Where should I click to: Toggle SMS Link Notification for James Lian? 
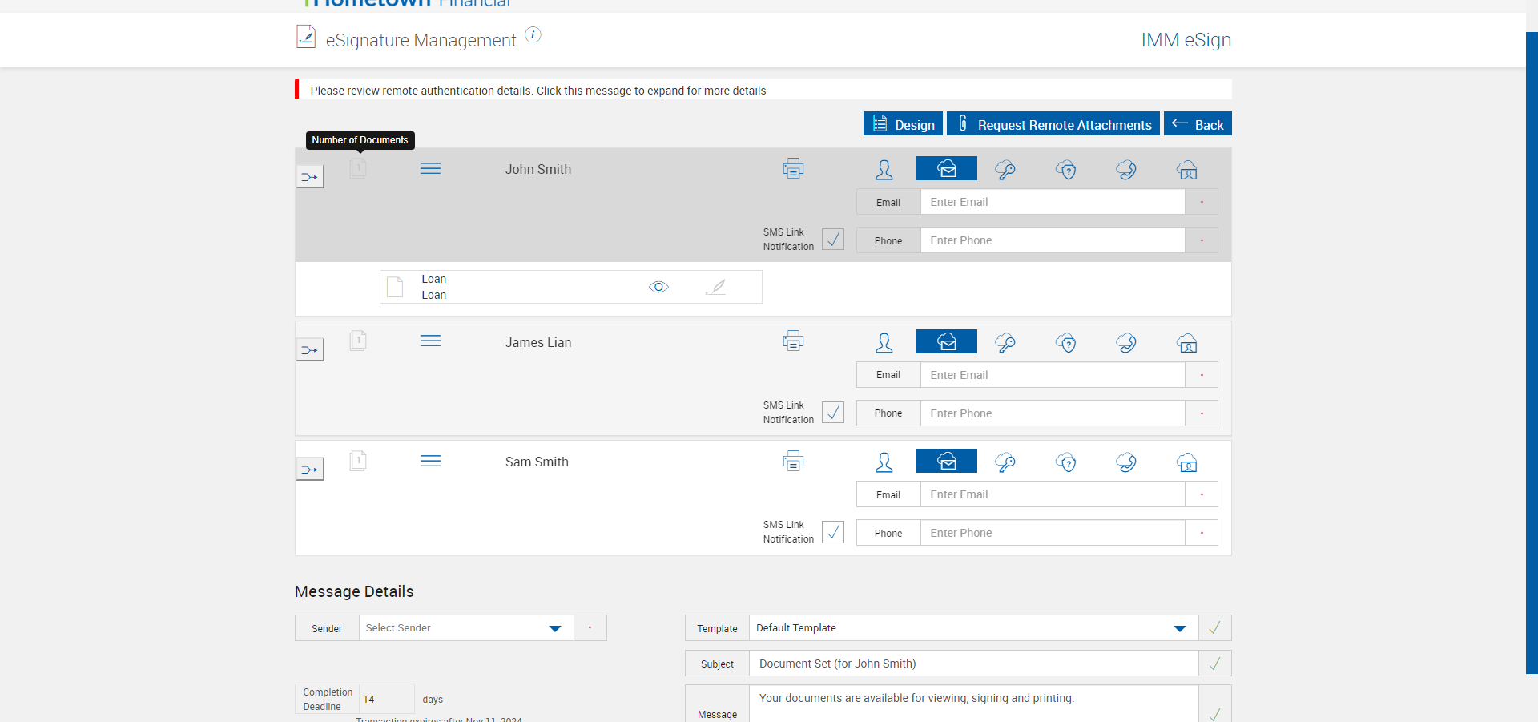(x=833, y=413)
